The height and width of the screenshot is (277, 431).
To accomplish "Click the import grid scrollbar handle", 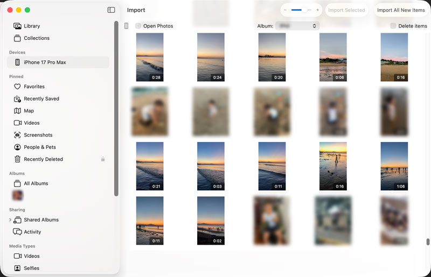I will tap(428, 242).
